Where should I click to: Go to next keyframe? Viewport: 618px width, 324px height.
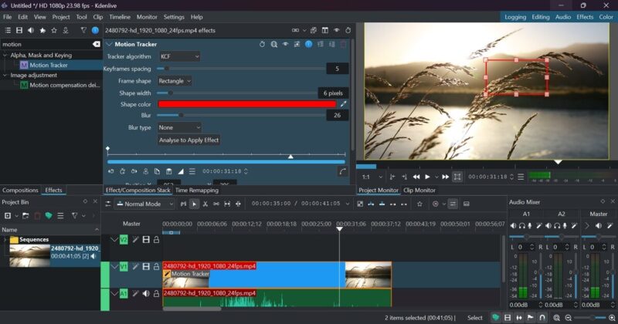coord(134,171)
